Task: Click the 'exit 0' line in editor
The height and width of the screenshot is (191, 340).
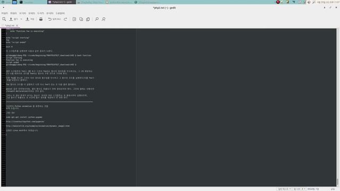Action: [x=9, y=47]
